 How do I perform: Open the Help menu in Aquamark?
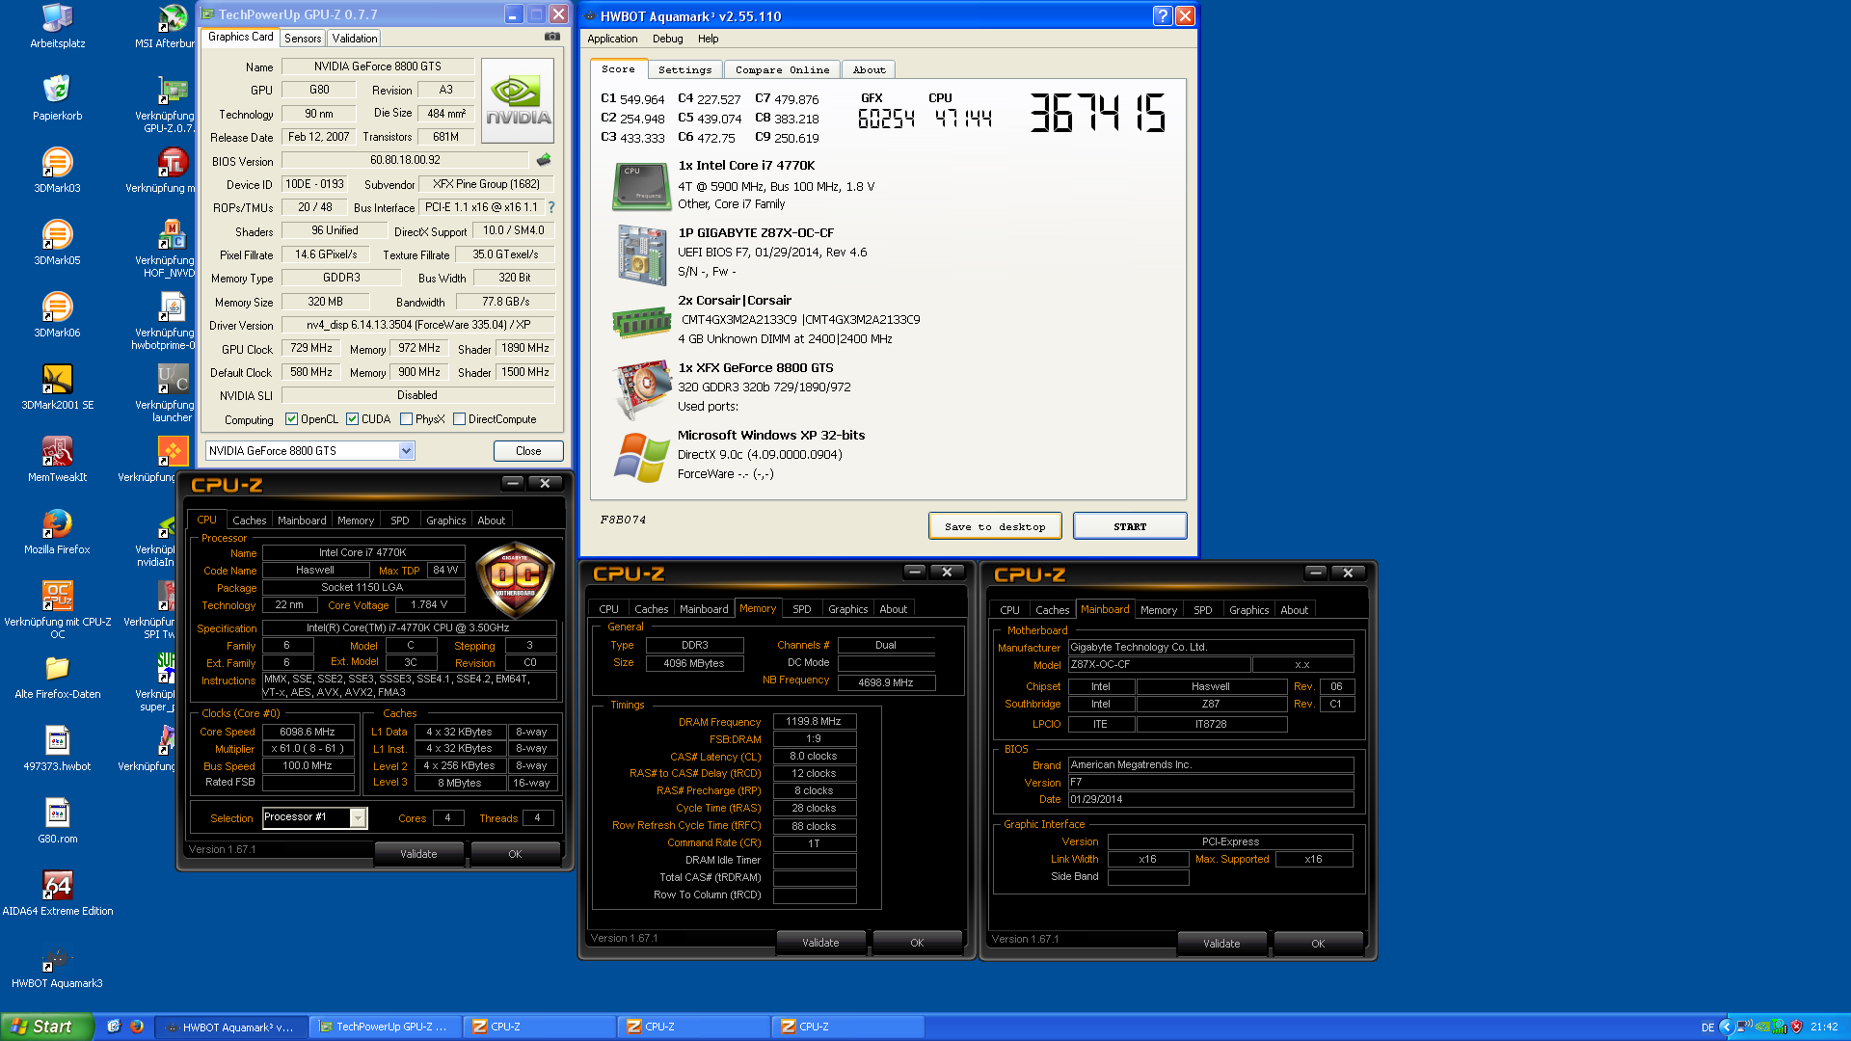tap(709, 39)
